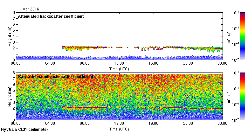Click the bottom plot's 08:00 time tick label

coord(85,123)
